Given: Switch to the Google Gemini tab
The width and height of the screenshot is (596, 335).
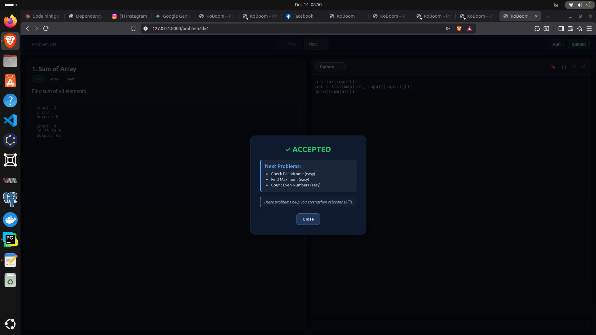Looking at the screenshot, I should click(173, 16).
